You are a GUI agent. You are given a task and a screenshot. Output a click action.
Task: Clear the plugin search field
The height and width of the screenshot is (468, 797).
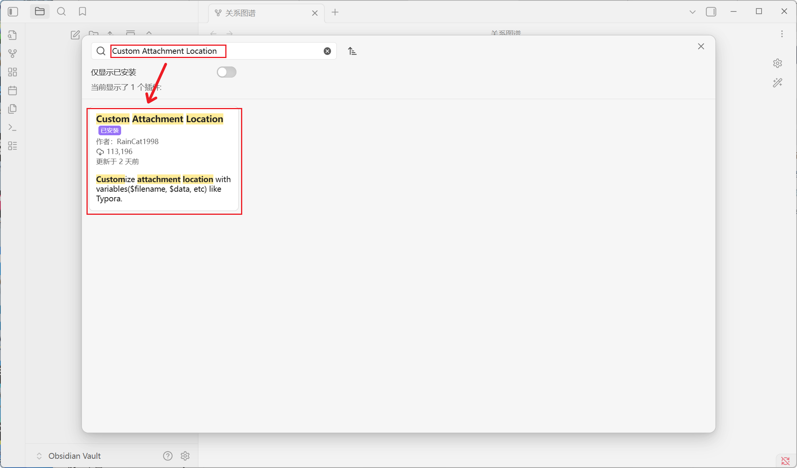(x=327, y=51)
